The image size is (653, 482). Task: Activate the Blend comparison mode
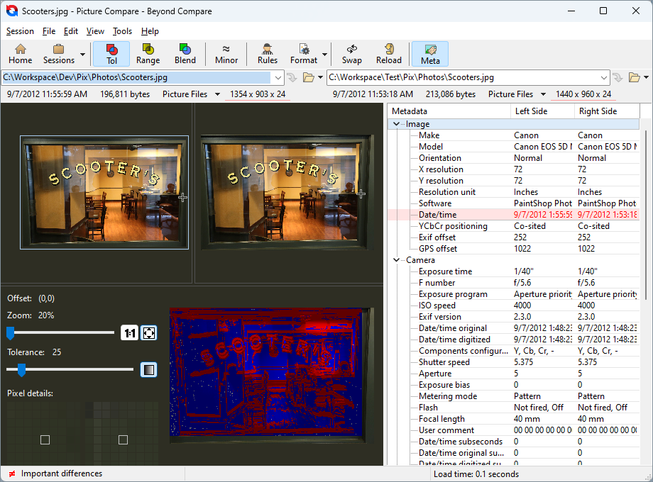coord(185,53)
